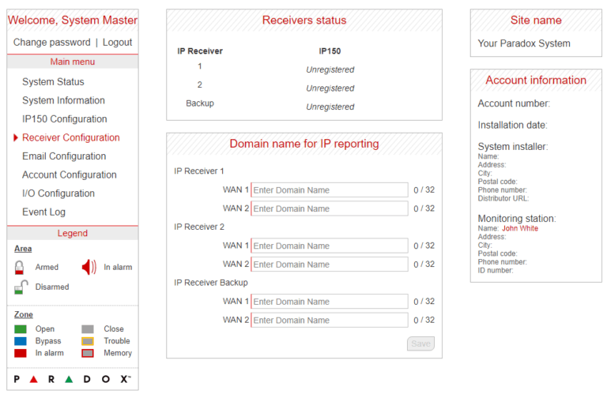Click the Armed padlock icon in legend
Screen dimensions: 607x394
pyautogui.click(x=20, y=268)
